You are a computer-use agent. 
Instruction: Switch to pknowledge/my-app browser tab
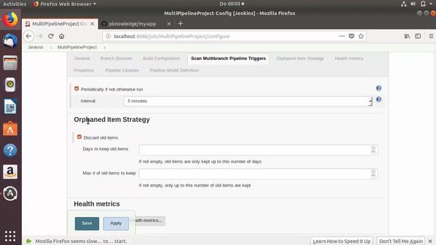coord(132,24)
